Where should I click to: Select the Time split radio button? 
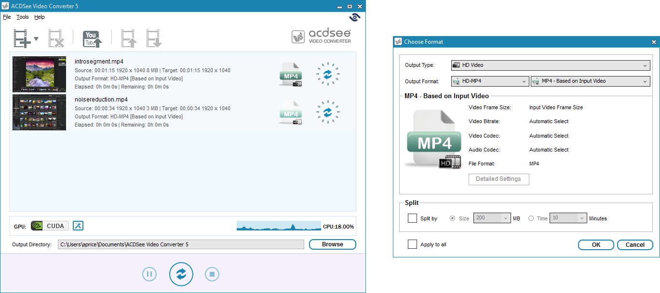(x=531, y=218)
